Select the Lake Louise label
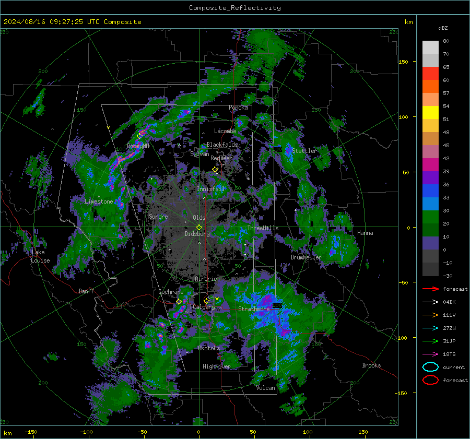Viewport: 470px width, 439px height. (40, 256)
